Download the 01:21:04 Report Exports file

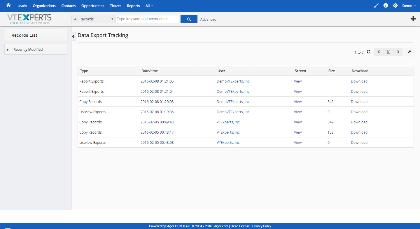(x=359, y=92)
